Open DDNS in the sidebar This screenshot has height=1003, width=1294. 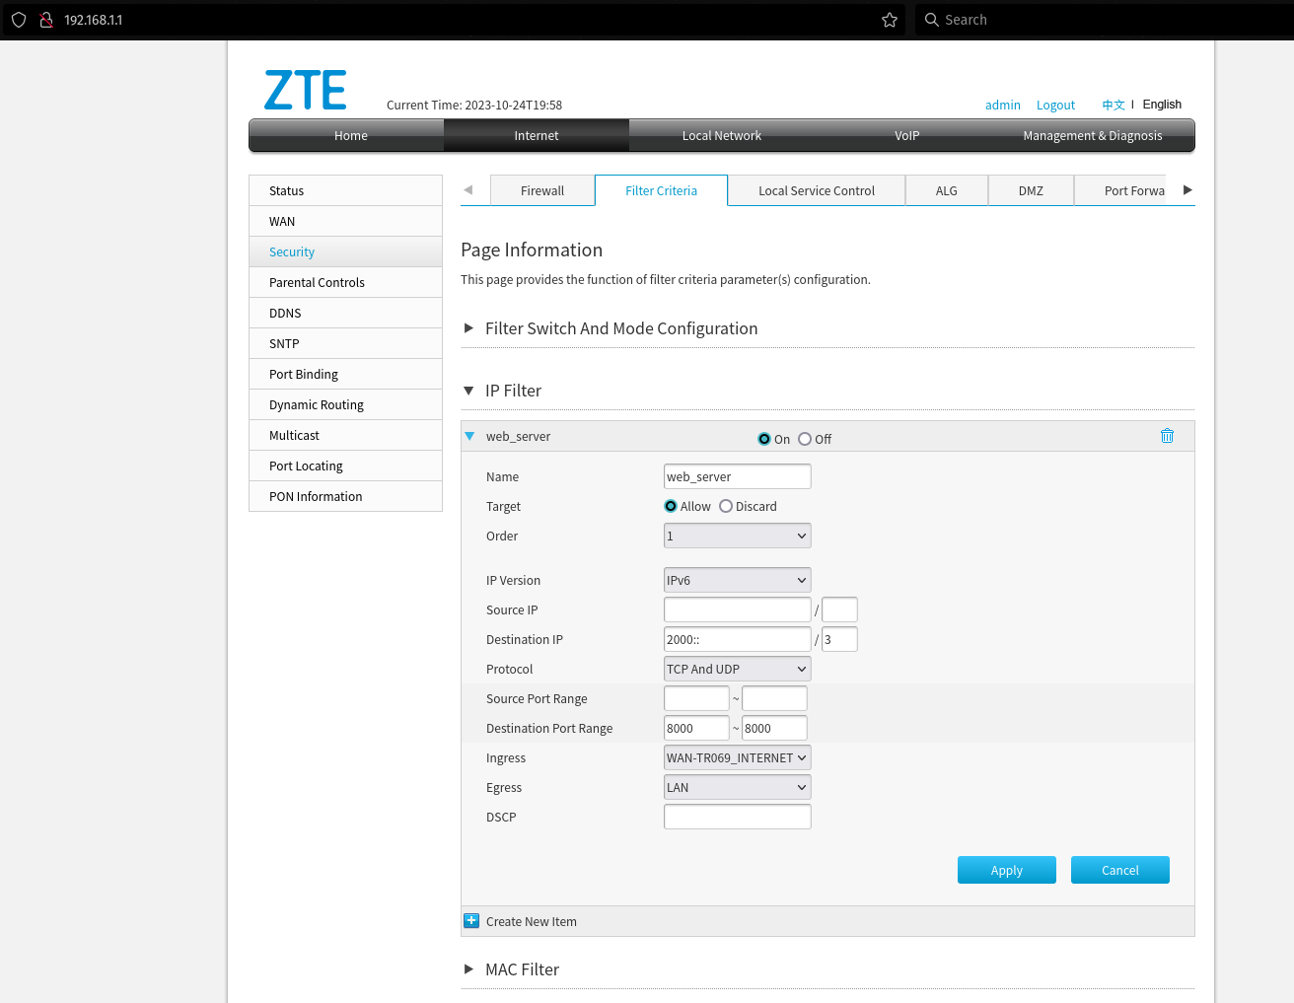[345, 313]
